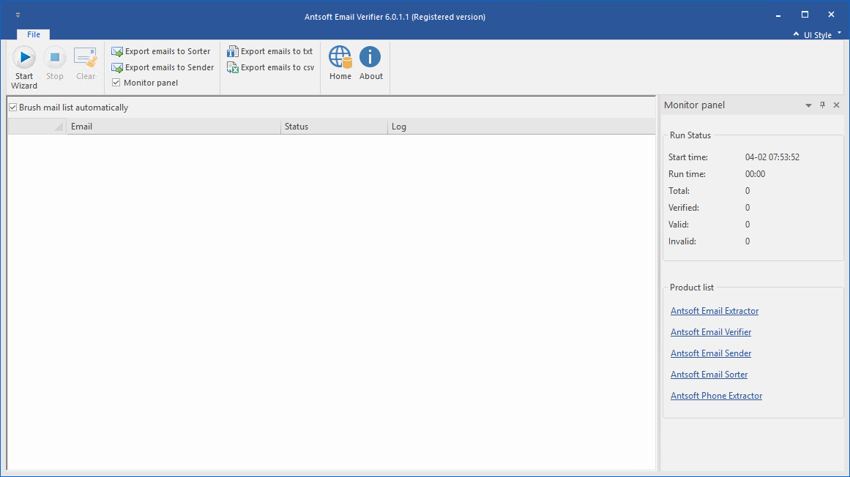
Task: Toggle the Monitor panel checkbox
Action: [x=116, y=83]
